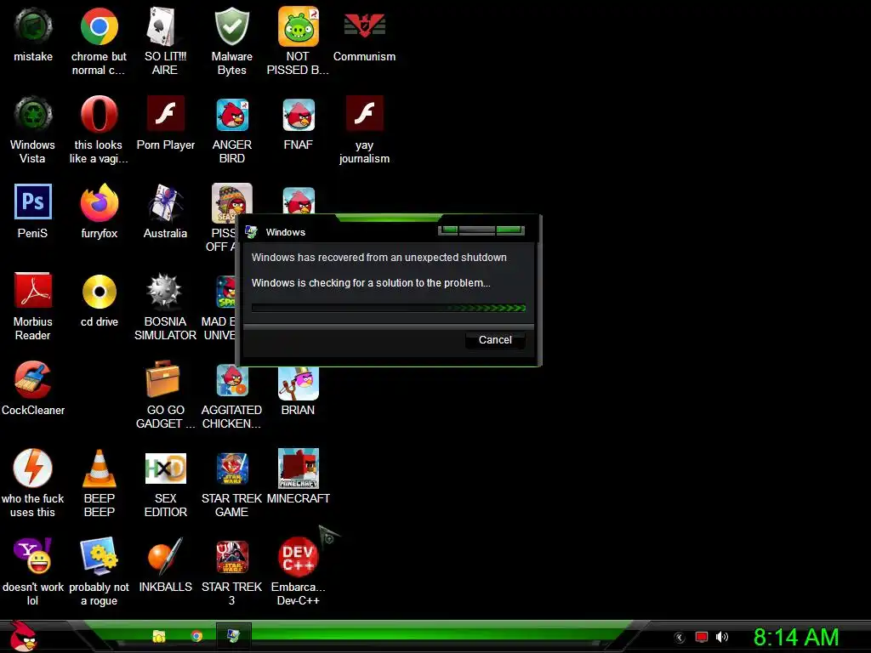Open the HxD hex editor icon
871x653 pixels.
[x=166, y=468]
